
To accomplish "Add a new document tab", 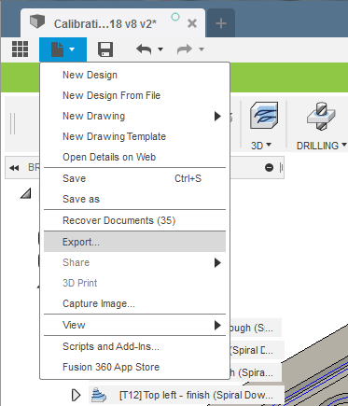I will (221, 23).
